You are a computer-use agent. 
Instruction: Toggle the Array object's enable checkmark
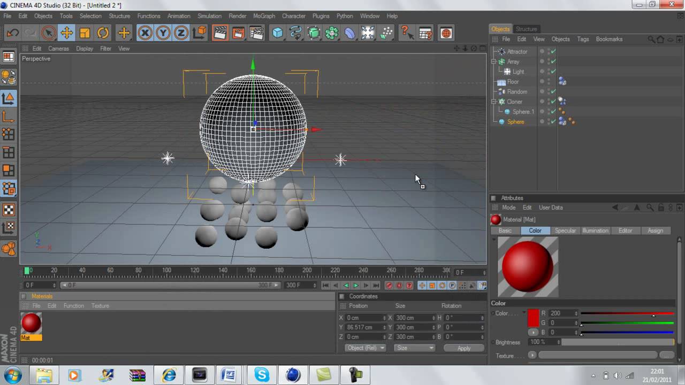pos(553,61)
